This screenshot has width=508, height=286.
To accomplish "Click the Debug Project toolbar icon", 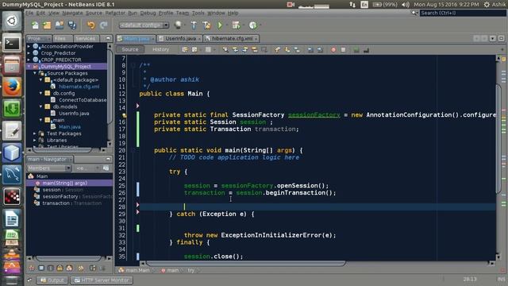I will (x=237, y=25).
